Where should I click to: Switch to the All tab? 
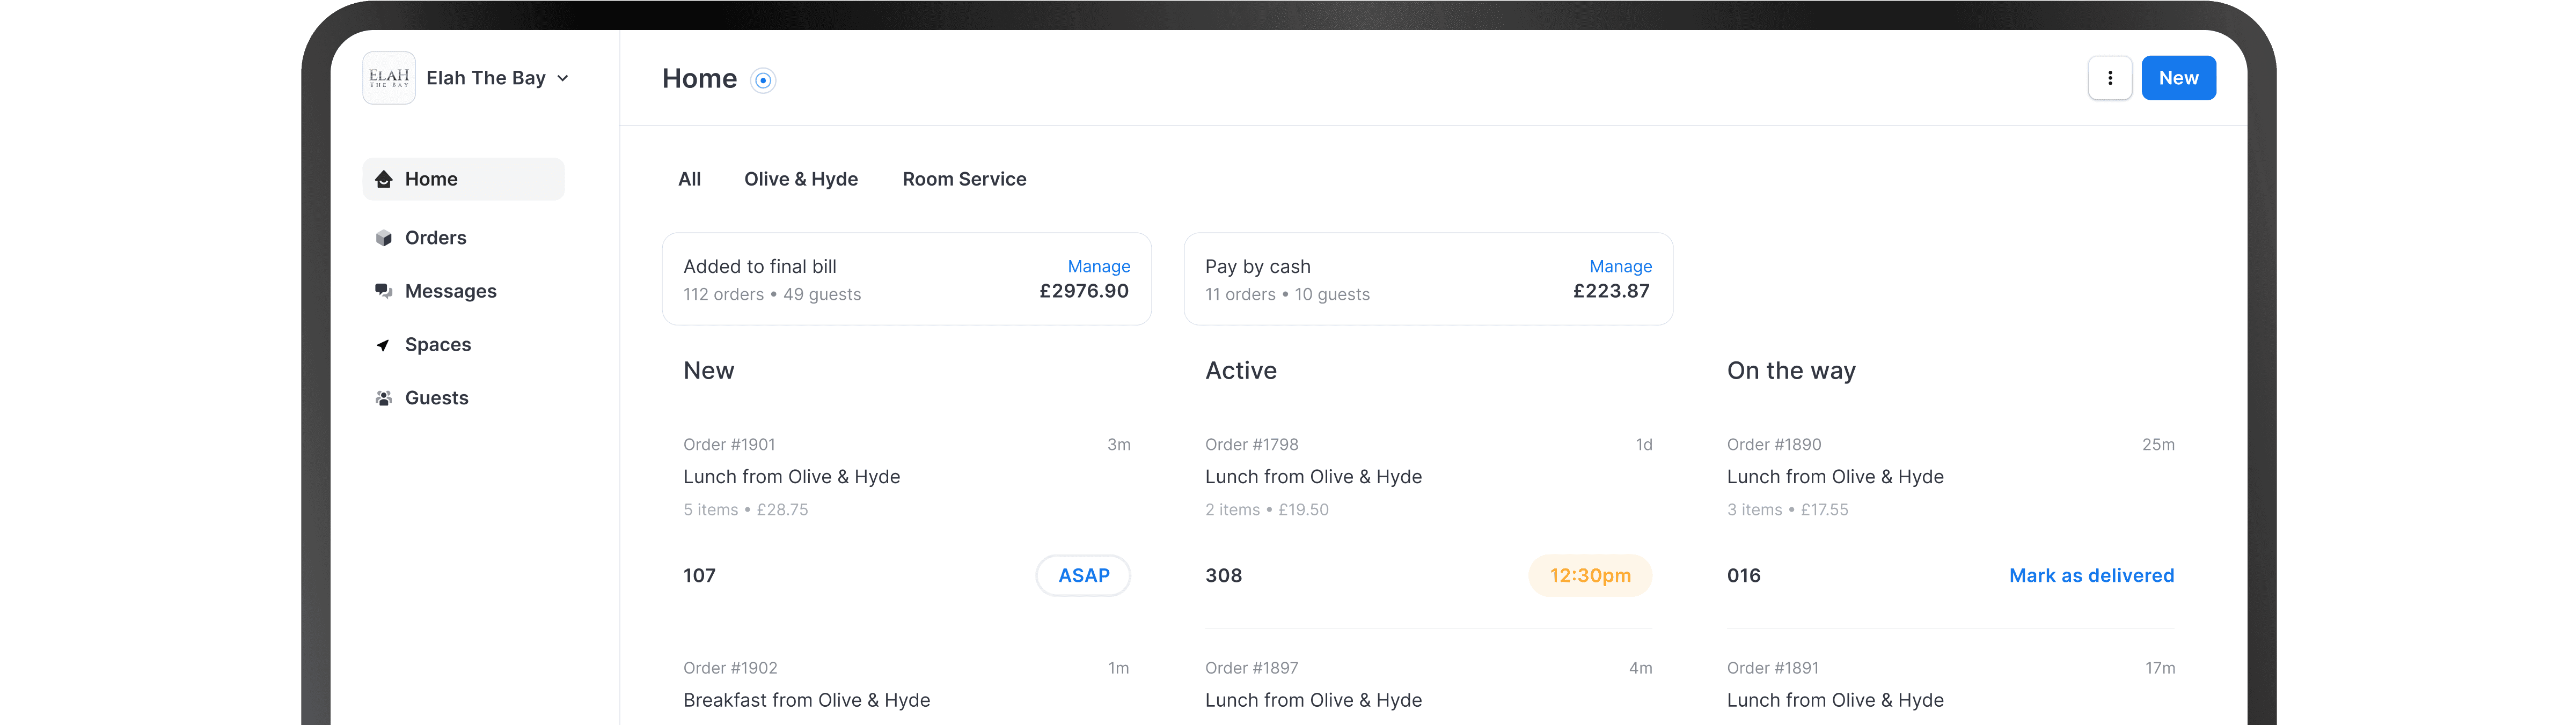click(x=689, y=179)
